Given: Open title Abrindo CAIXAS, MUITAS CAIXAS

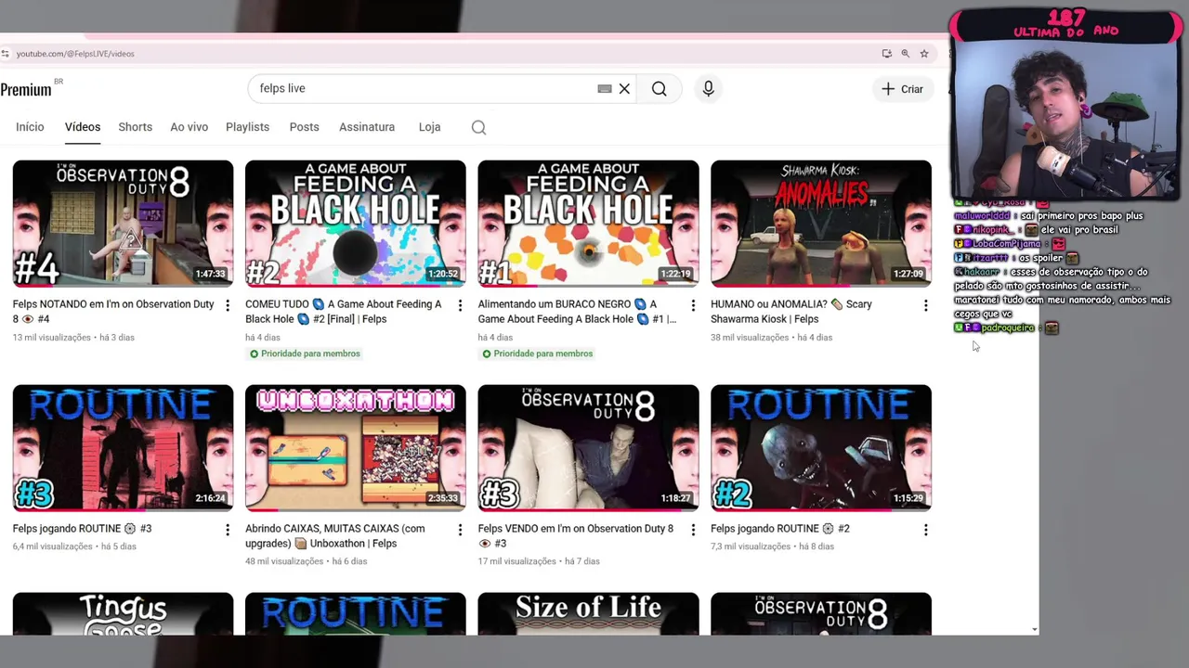Looking at the screenshot, I should click(x=335, y=536).
